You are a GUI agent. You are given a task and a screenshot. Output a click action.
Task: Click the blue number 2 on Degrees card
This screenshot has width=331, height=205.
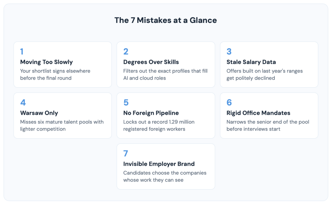point(126,52)
